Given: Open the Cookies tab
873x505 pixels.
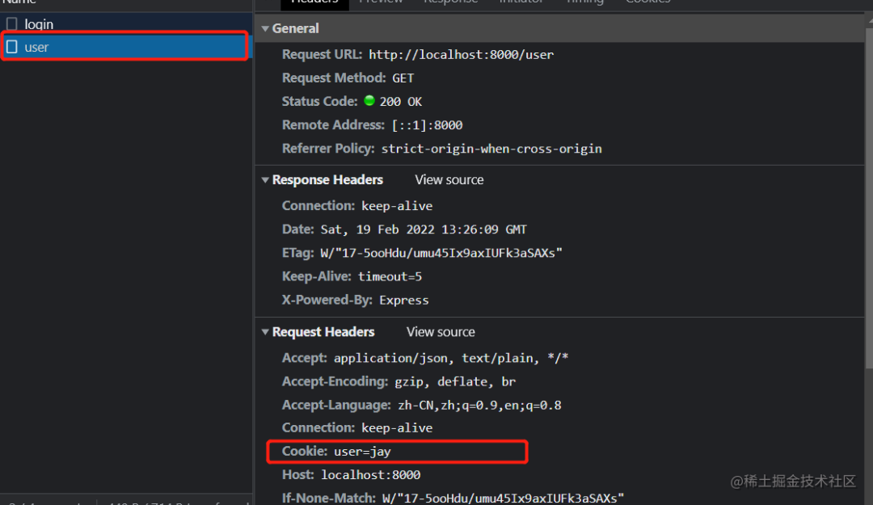Looking at the screenshot, I should [x=647, y=2].
